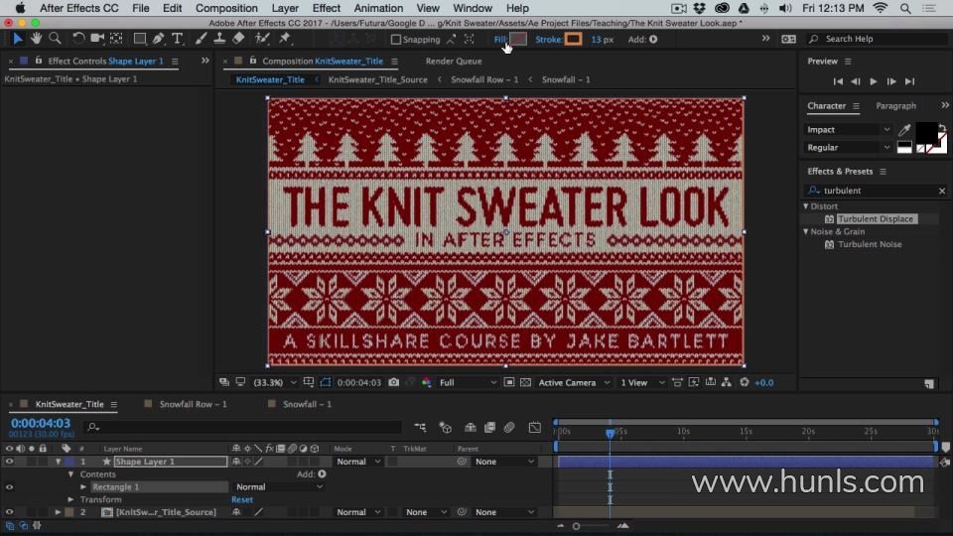Open Shape Layer 1 blending Mode dropdown
Image resolution: width=953 pixels, height=536 pixels.
point(358,462)
